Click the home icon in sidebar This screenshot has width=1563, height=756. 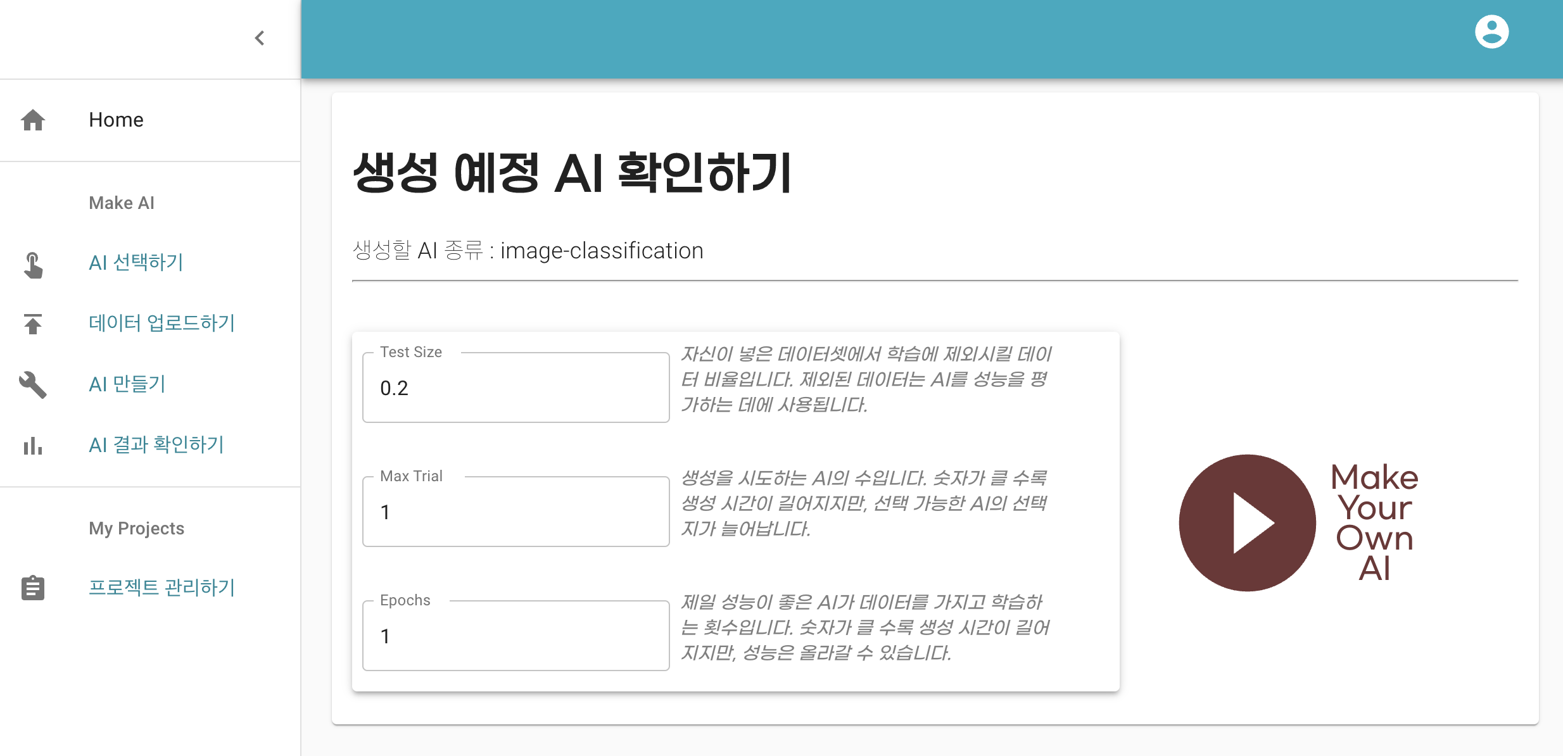pyautogui.click(x=33, y=120)
